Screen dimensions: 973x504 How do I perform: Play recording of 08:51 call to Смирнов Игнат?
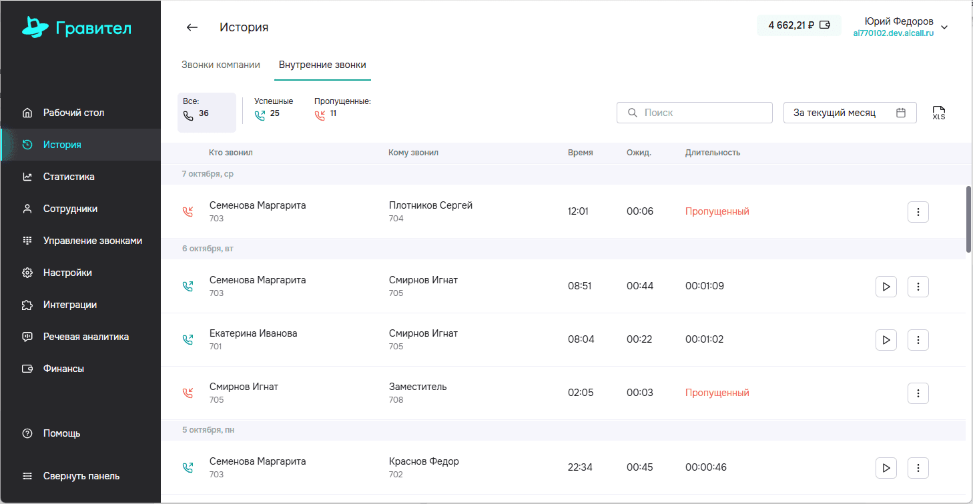pyautogui.click(x=886, y=287)
